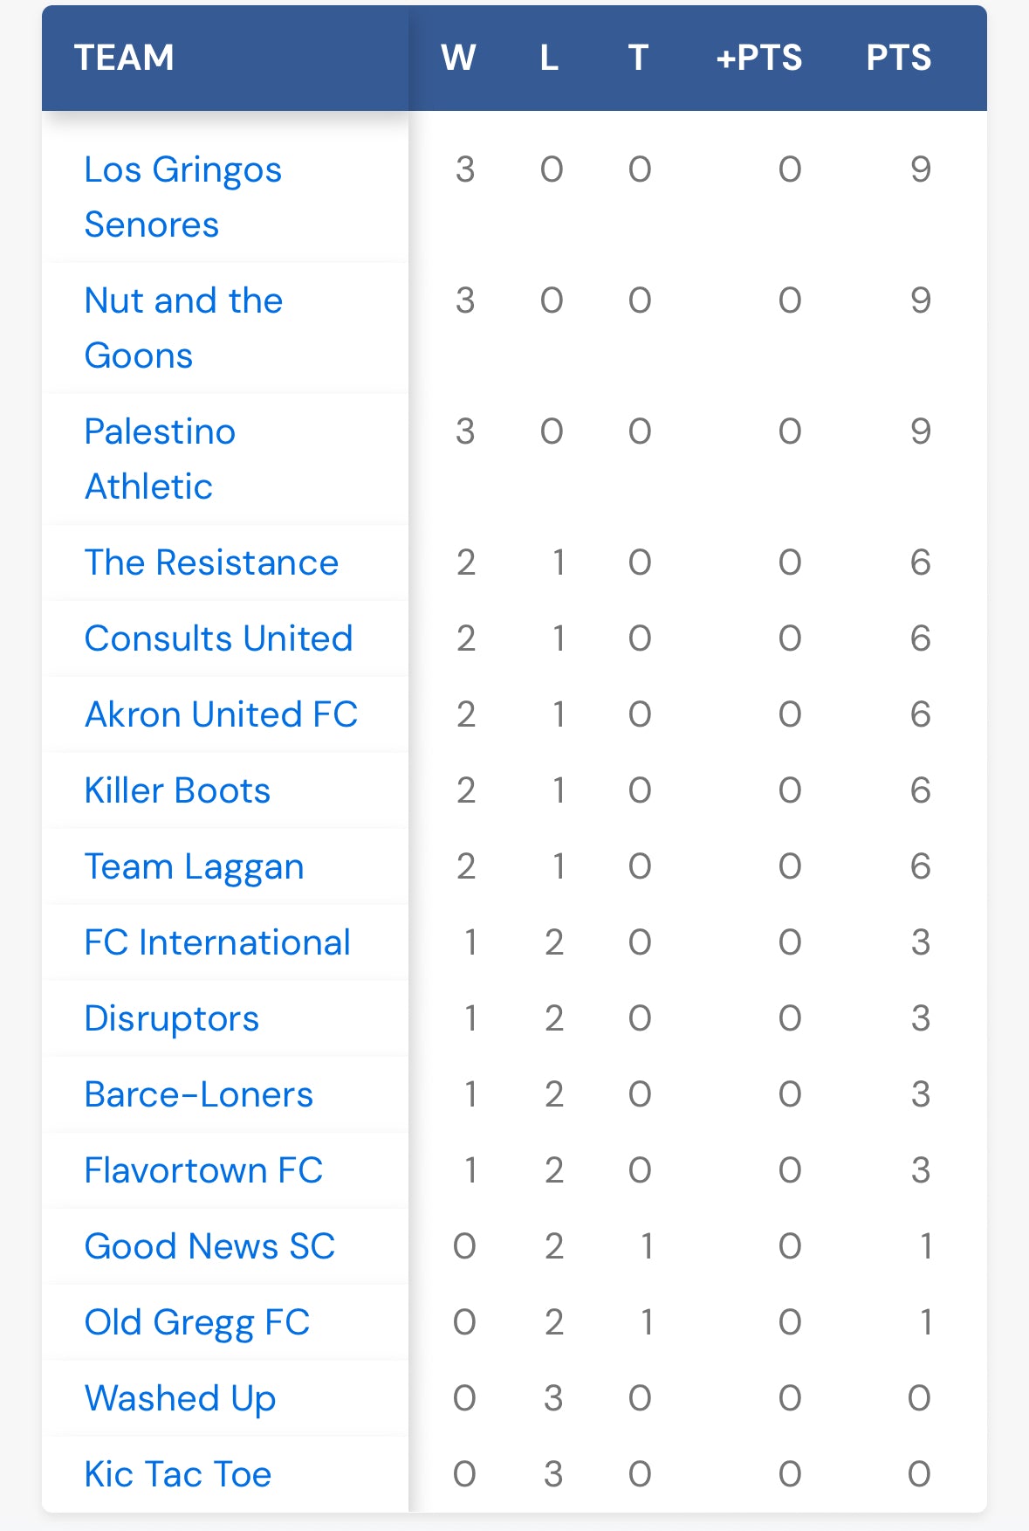Open the Flavortown FC link

[x=203, y=1170]
